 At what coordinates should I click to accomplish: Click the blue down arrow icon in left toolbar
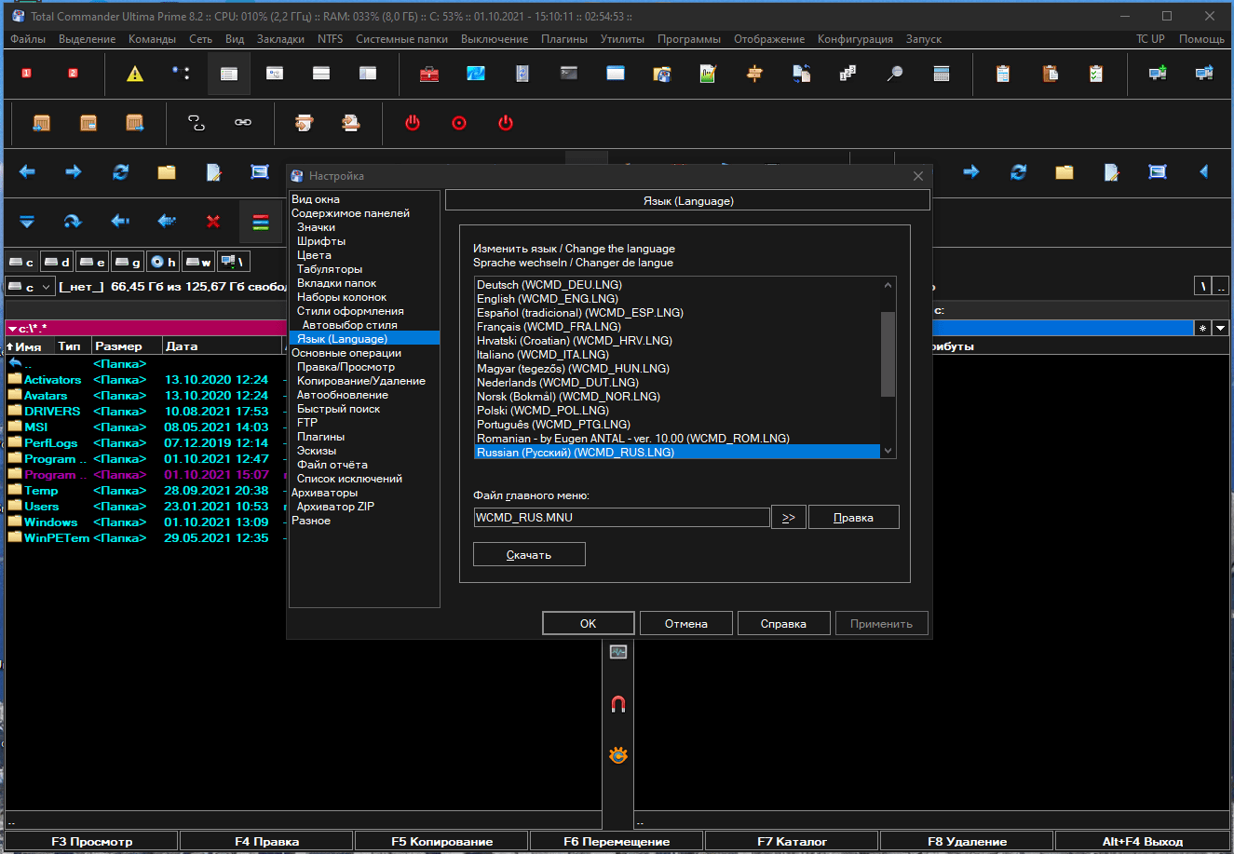(27, 222)
